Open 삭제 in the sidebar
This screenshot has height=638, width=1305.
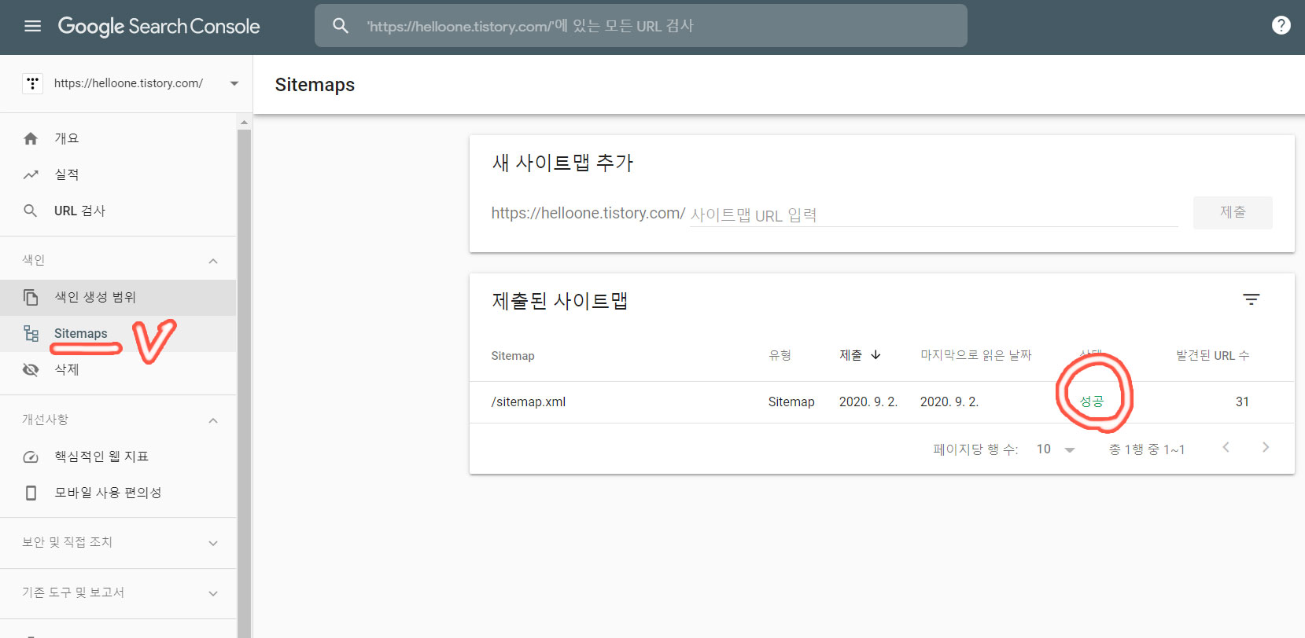pos(118,369)
